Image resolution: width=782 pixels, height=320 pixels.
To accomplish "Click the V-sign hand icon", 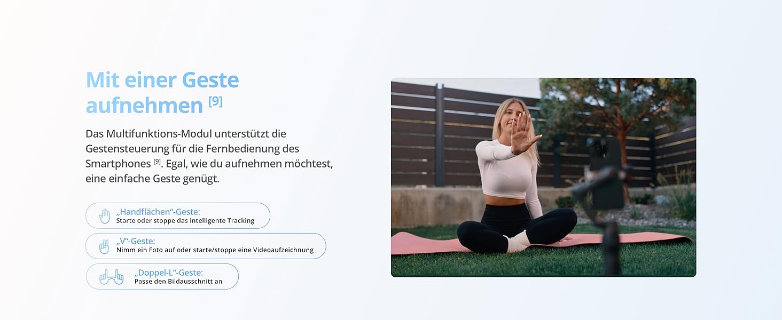I will (104, 246).
